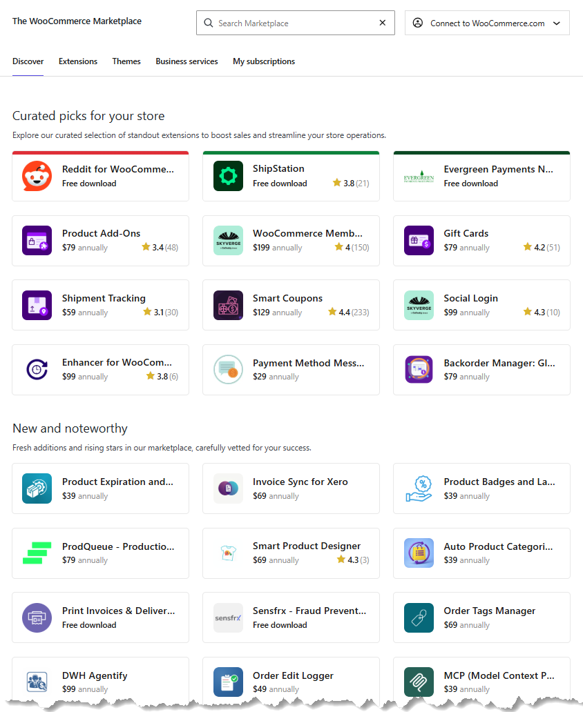583x712 pixels.
Task: Click the WooCommerce Memberships SkyVerge icon
Action: [228, 241]
